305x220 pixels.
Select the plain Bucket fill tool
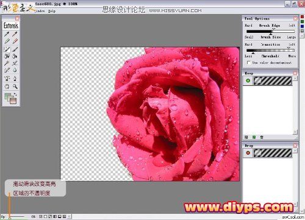[15, 56]
